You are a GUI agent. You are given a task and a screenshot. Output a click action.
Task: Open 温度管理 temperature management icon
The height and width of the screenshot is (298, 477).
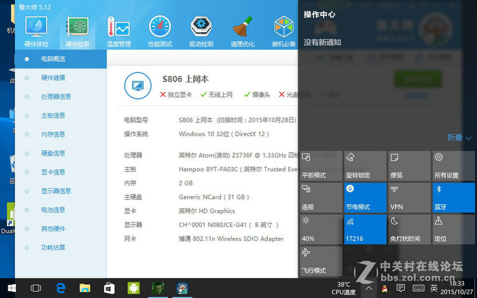point(119,32)
